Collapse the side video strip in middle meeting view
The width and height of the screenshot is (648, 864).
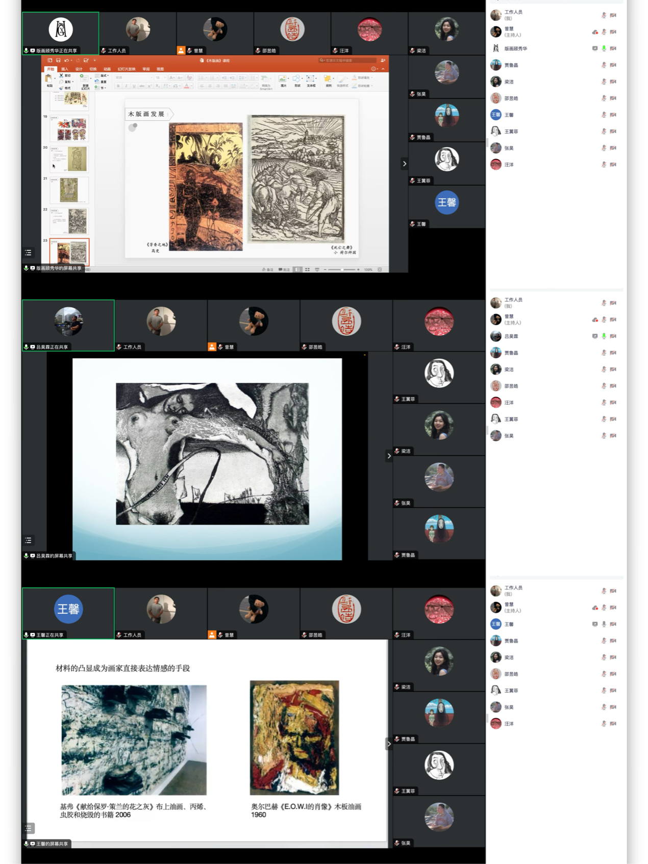click(389, 456)
